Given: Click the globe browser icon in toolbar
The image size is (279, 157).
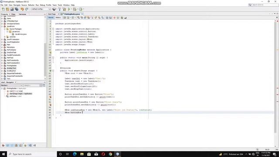Looking at the screenshot, I should coord(54,9).
